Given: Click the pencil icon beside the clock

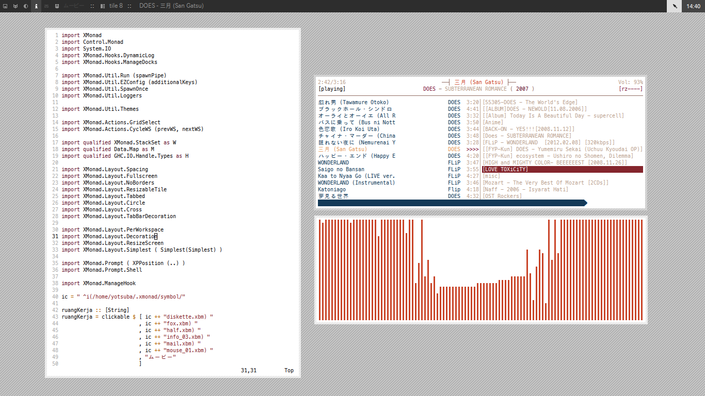Looking at the screenshot, I should tap(675, 6).
